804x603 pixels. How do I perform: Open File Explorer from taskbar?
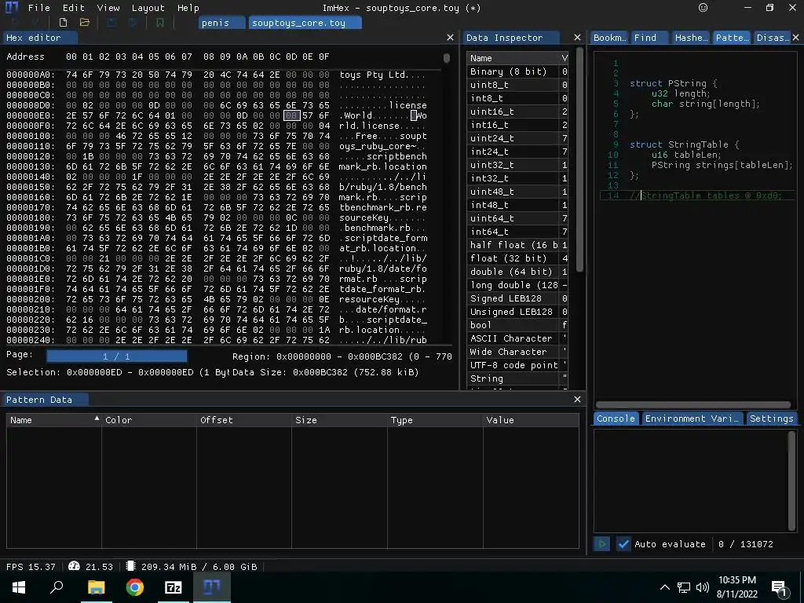pyautogui.click(x=96, y=587)
